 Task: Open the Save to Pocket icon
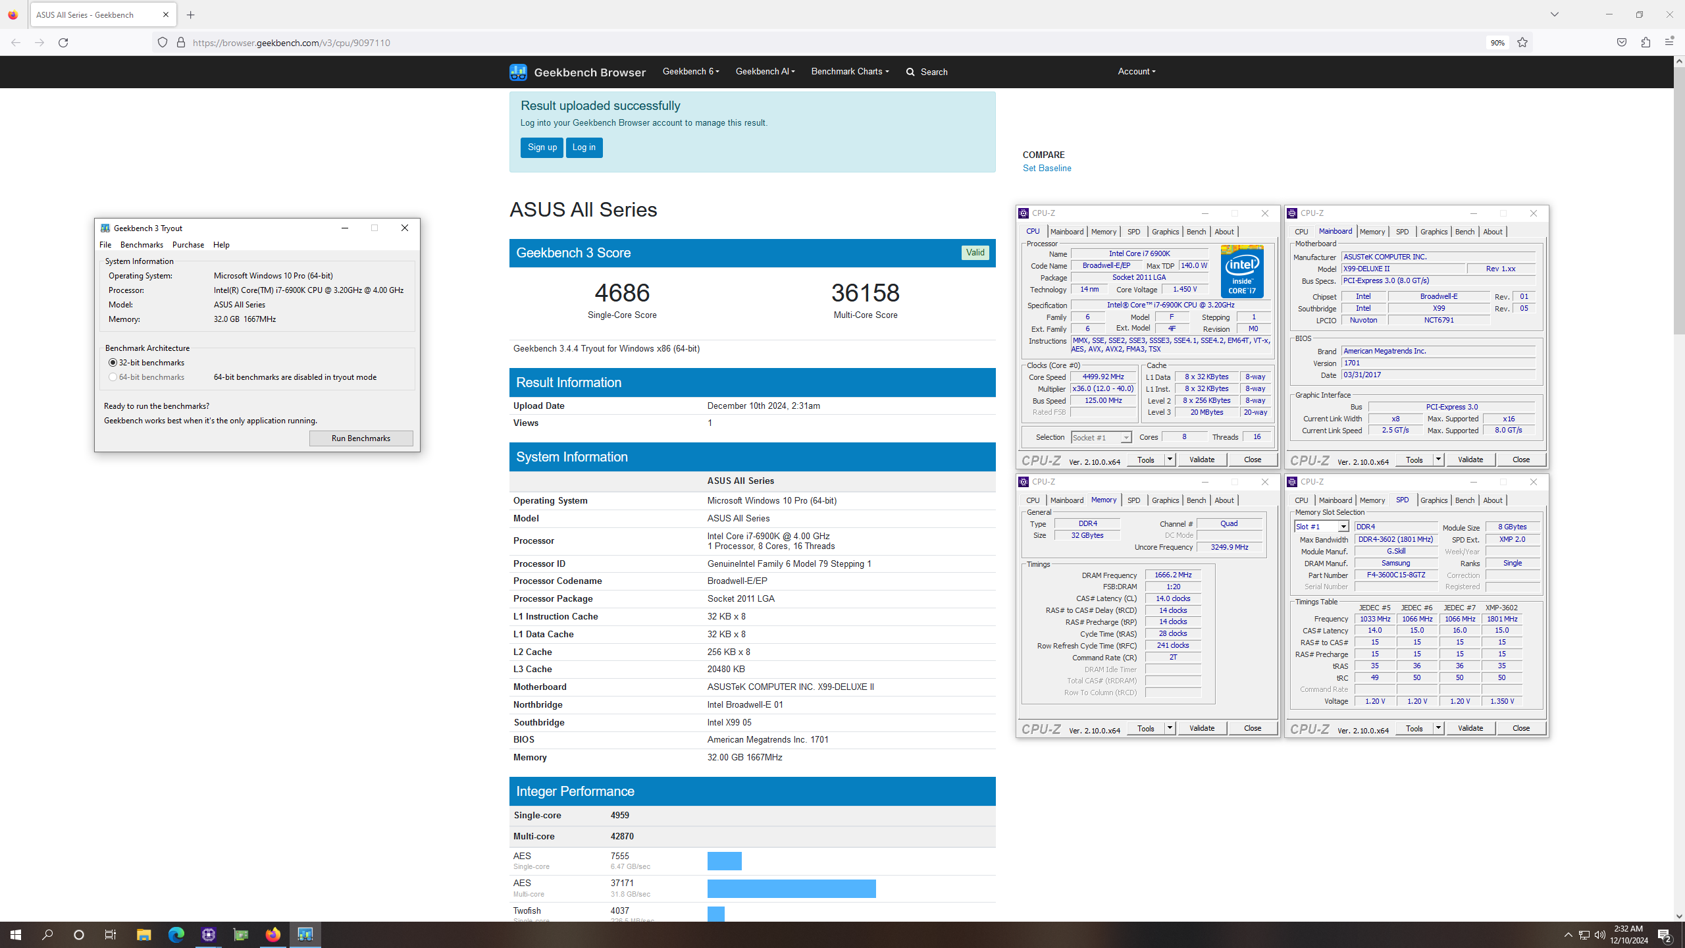(x=1622, y=43)
